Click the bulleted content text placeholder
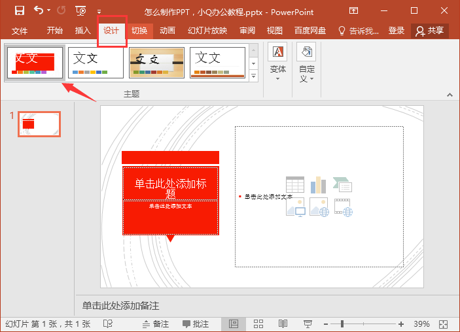This screenshot has height=332, width=460. [x=268, y=197]
